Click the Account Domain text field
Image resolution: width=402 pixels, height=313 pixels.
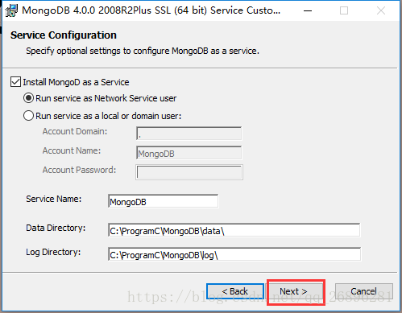click(189, 134)
